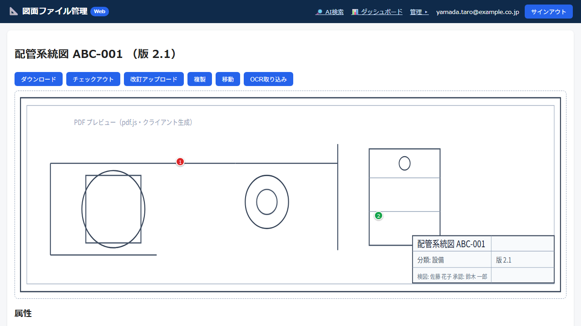Click the PDF プレビュー label text
Screen dimensions: 581x326
click(x=133, y=122)
